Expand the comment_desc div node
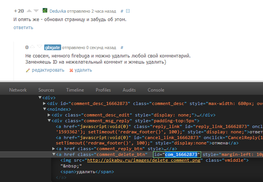 pyautogui.click(x=45, y=103)
